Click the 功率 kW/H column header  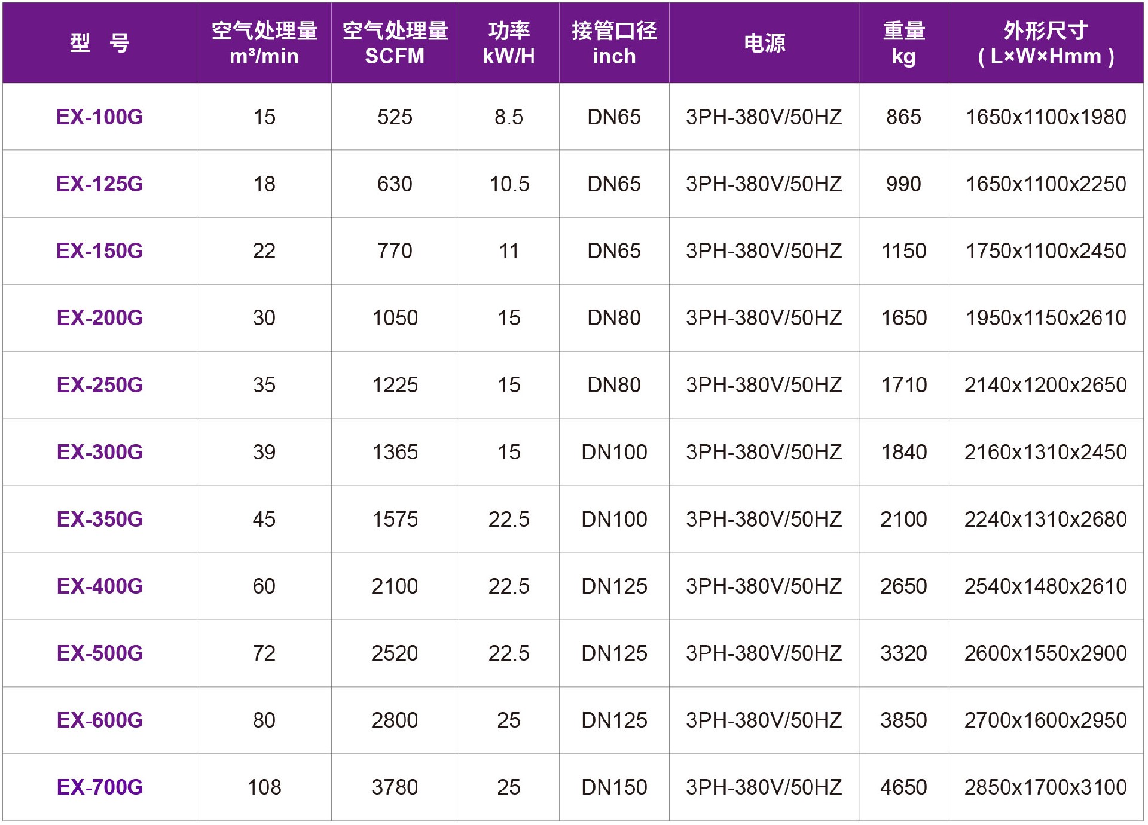509,43
